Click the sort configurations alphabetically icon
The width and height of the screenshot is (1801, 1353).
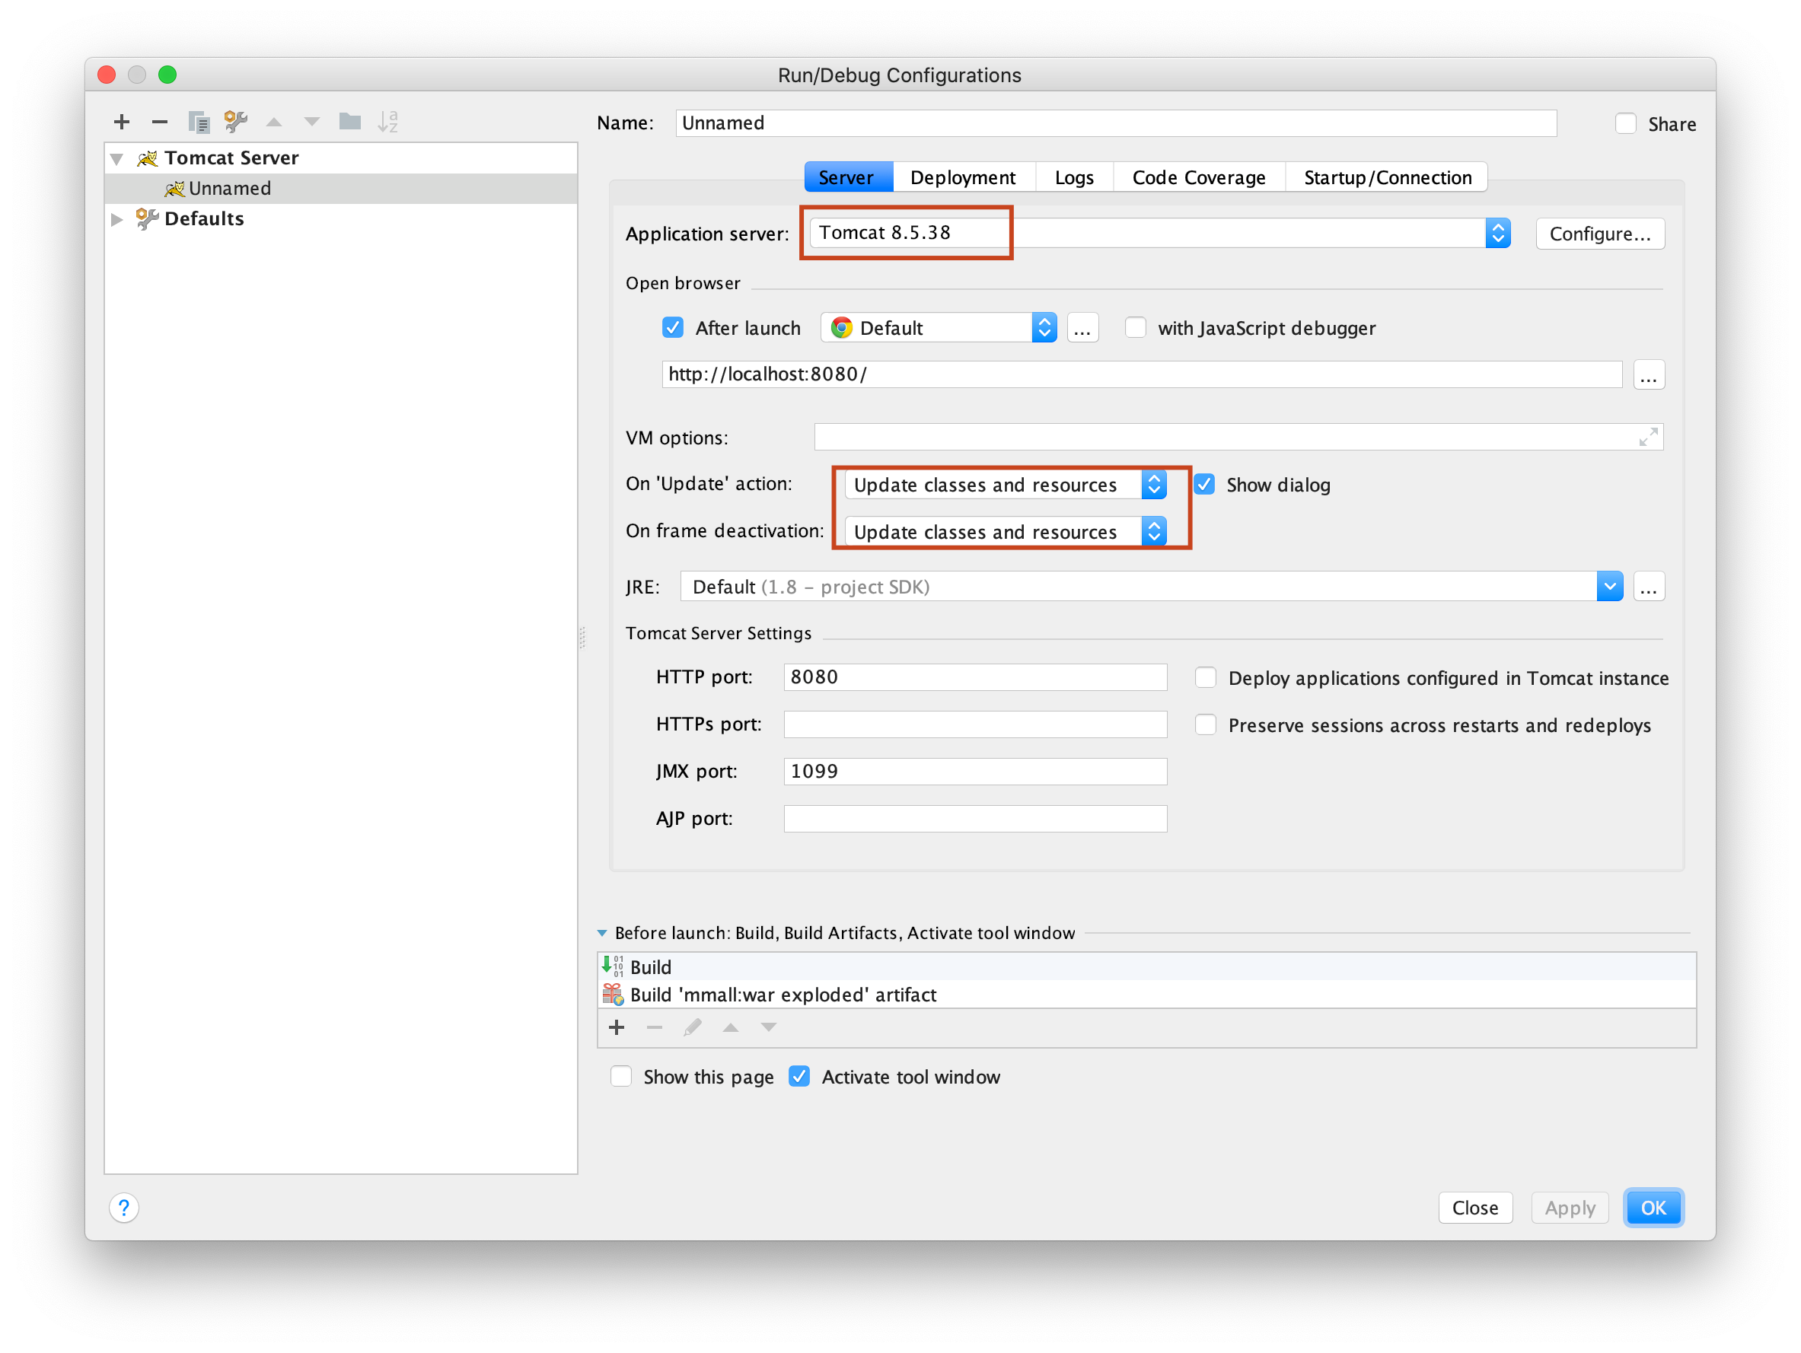pyautogui.click(x=388, y=122)
